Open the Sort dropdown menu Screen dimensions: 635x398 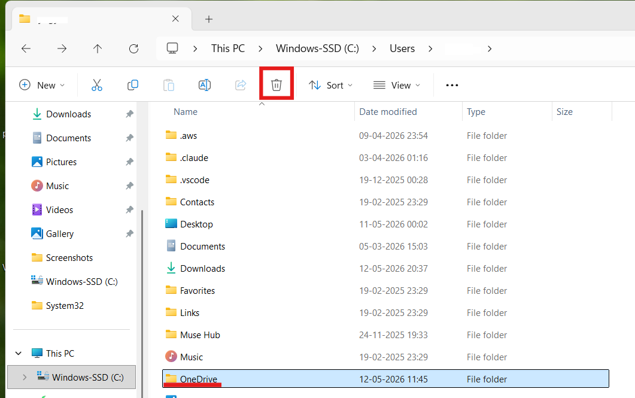click(x=331, y=85)
